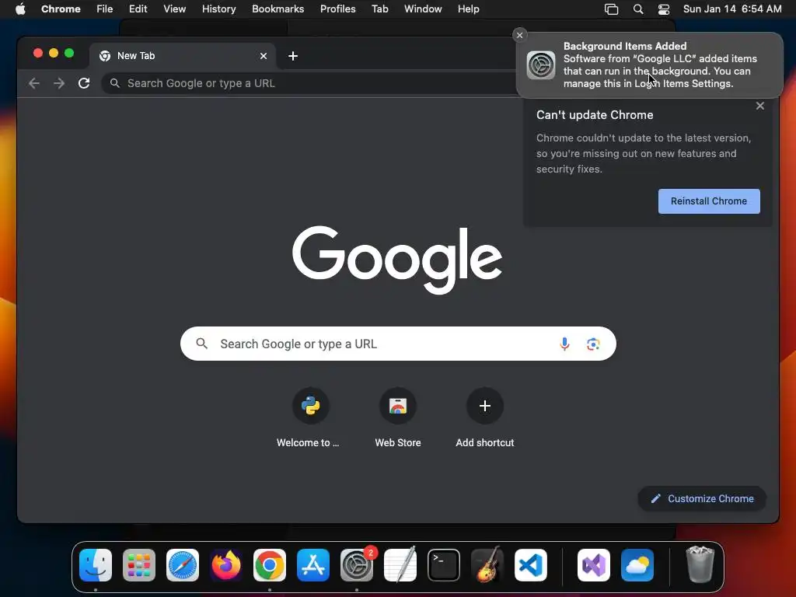Launch GarageBand from the Dock

click(487, 565)
